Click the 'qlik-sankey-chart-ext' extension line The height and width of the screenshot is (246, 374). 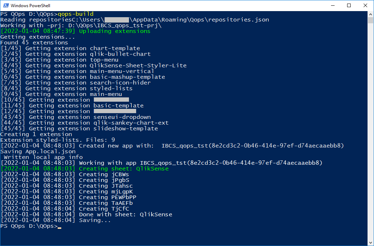(x=85, y=122)
